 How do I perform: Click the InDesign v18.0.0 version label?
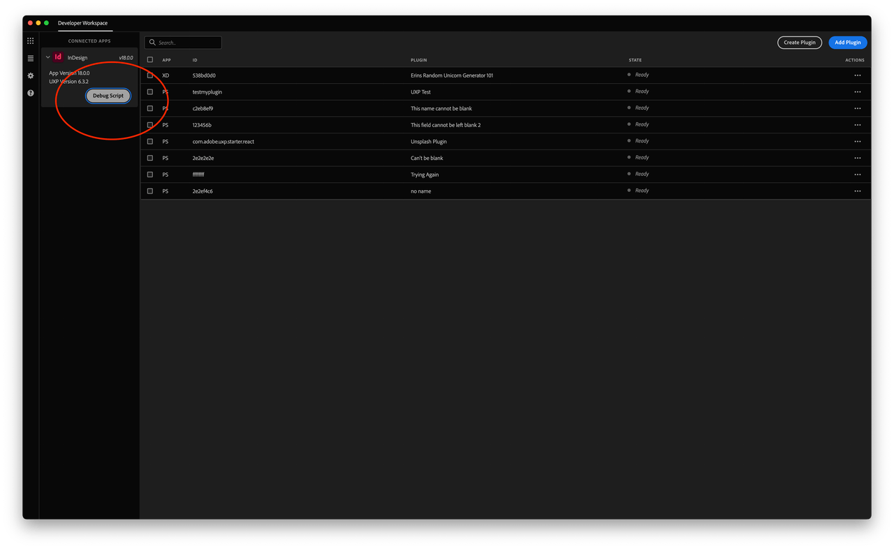click(x=126, y=58)
